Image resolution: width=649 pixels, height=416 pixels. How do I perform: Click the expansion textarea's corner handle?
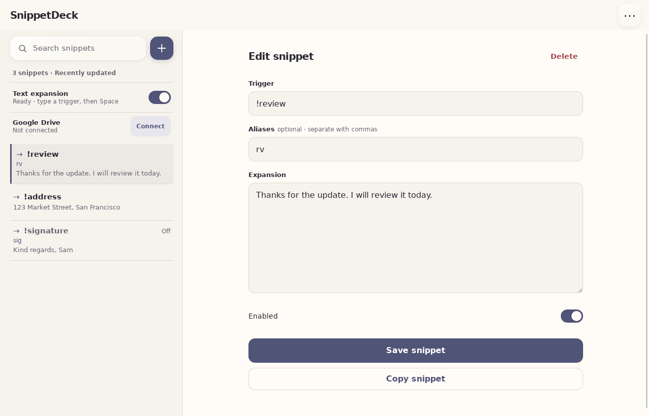(x=580, y=290)
